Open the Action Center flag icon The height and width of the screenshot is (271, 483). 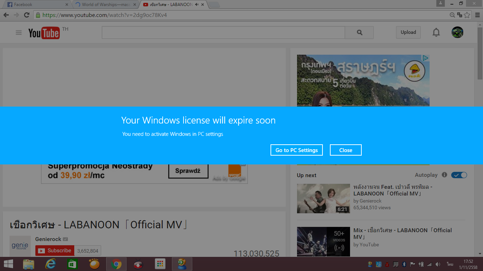(x=412, y=264)
